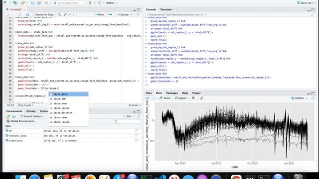Open the Publish dropdown arrow
319x179 pixels.
point(307,98)
